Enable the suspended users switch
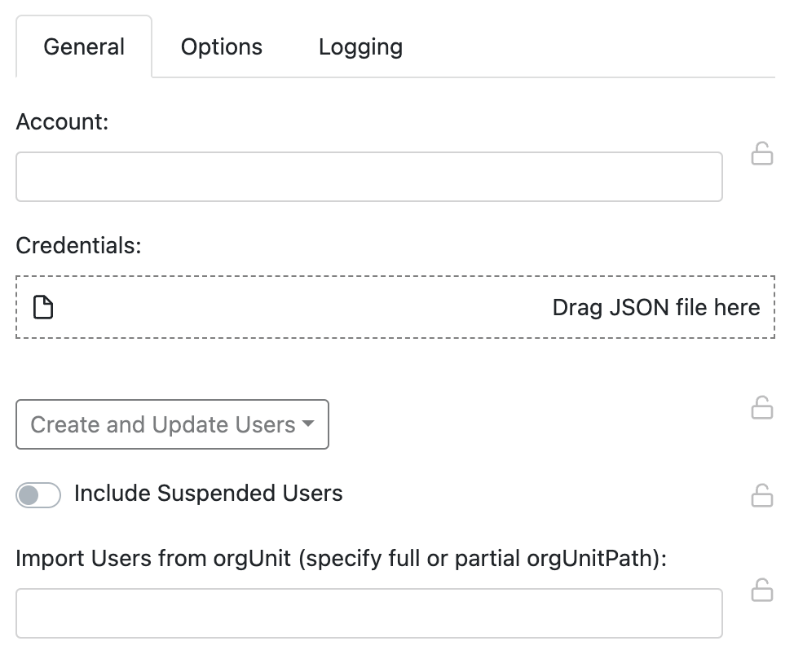Screen dimensions: 794x663 click(x=37, y=494)
